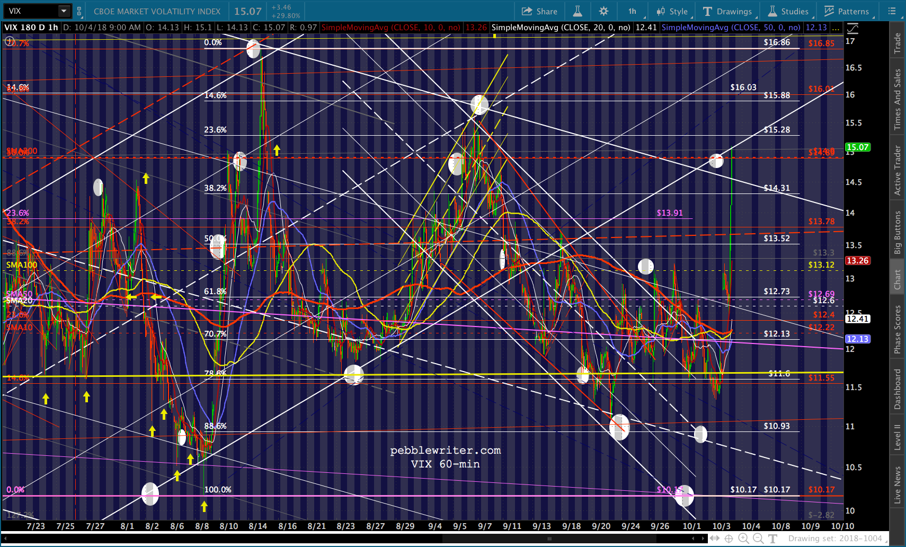This screenshot has width=906, height=547.
Task: Open the Studies menu
Action: pyautogui.click(x=788, y=11)
